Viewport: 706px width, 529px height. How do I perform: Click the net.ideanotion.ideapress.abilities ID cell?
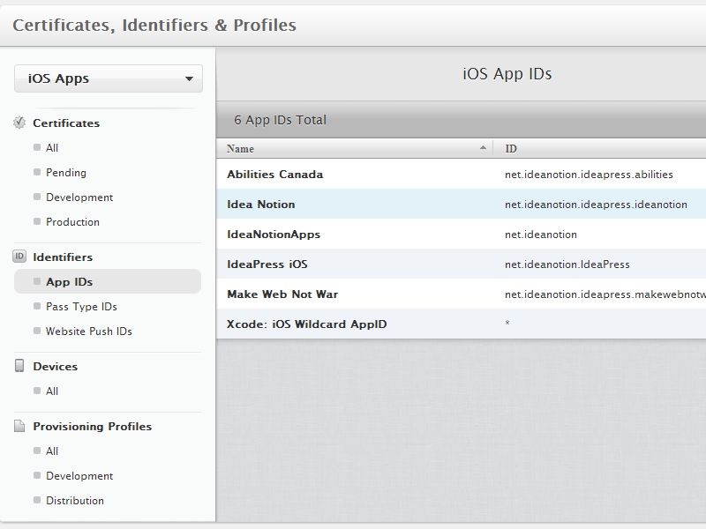tap(589, 174)
